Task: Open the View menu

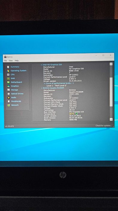Action: pos(11,61)
